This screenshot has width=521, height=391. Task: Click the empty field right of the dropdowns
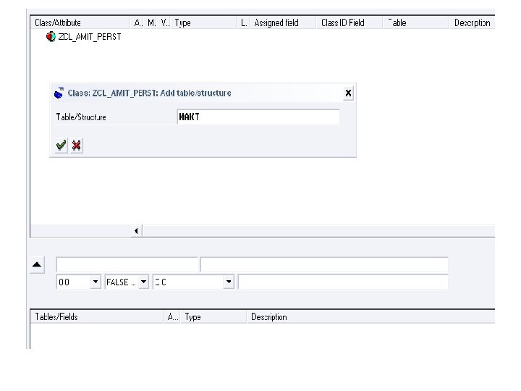click(x=343, y=282)
